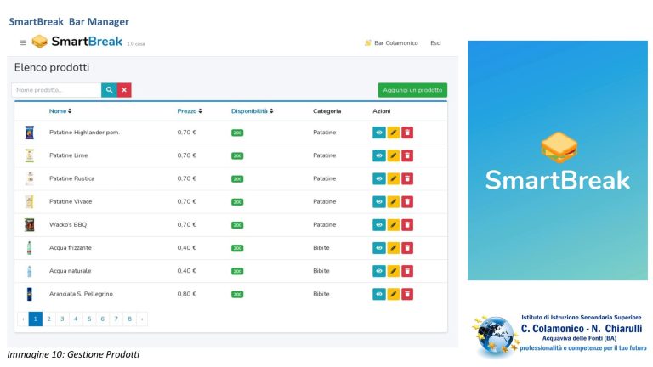Screen dimensions: 653x367
Task: Sort table by Prezzo column
Action: click(x=190, y=111)
